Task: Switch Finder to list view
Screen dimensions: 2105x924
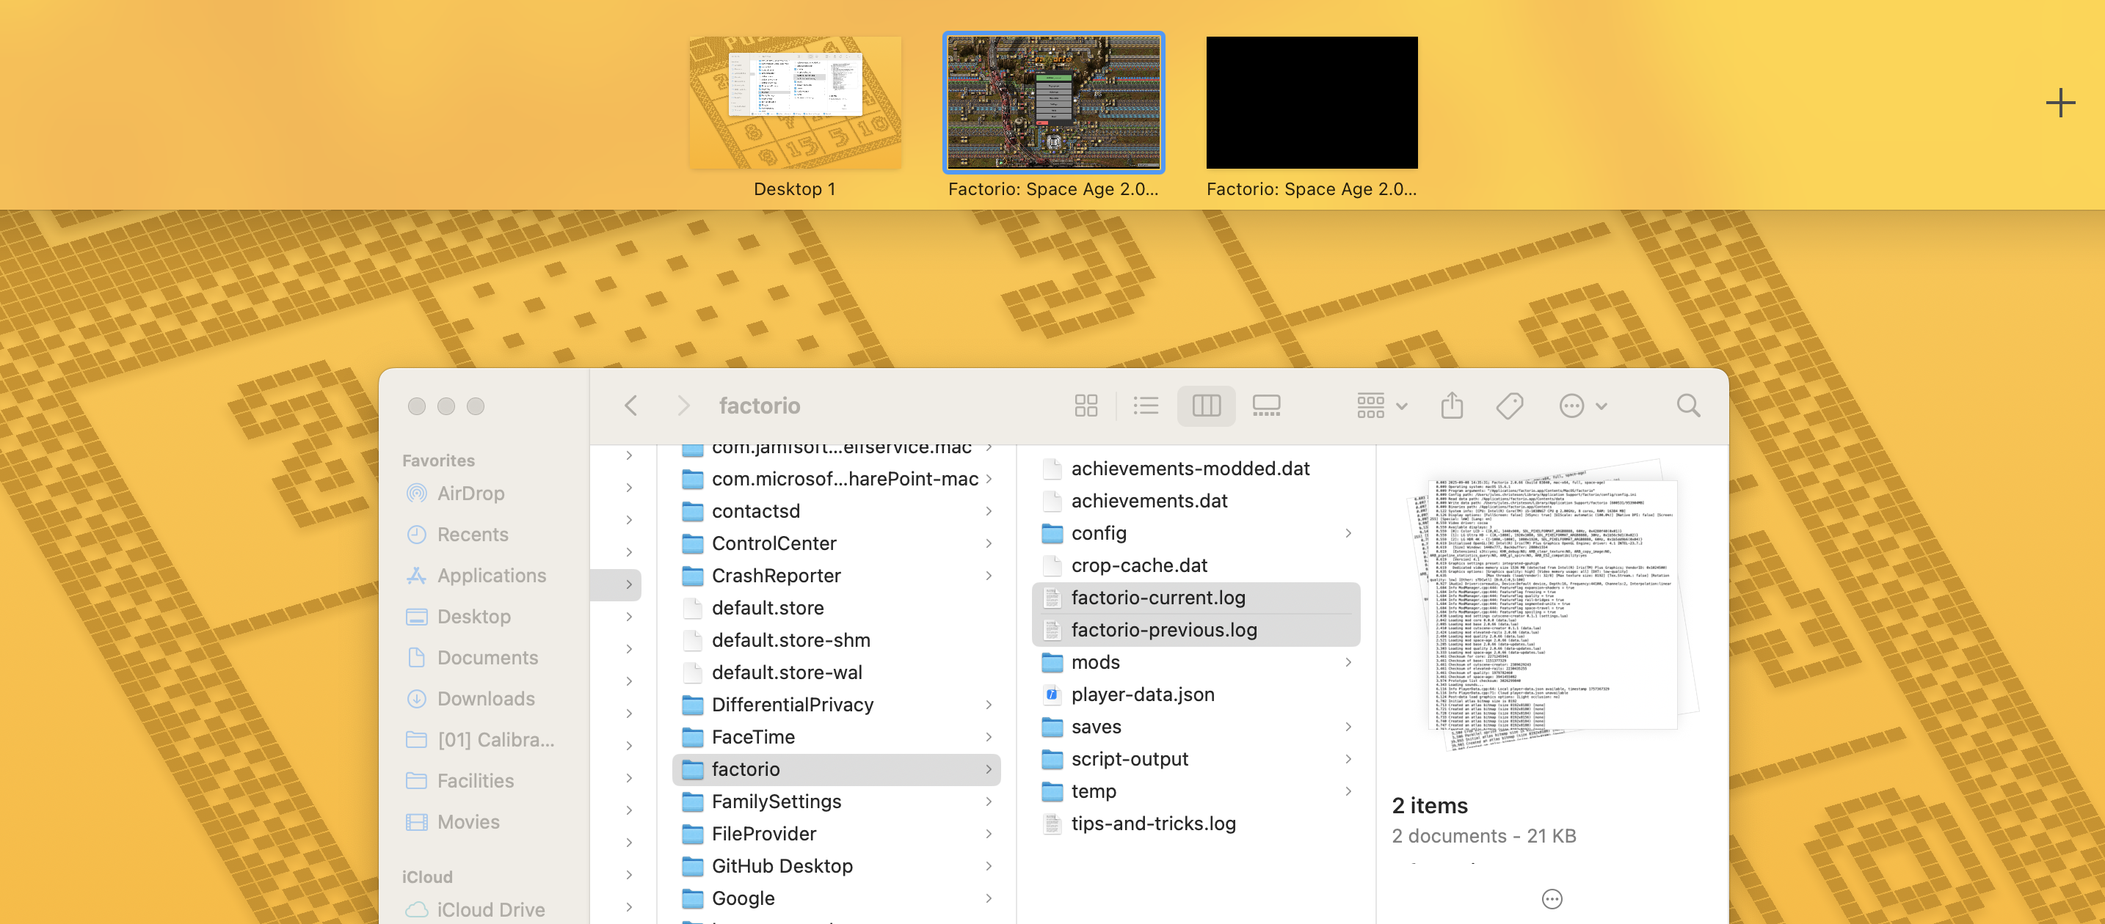Action: pyautogui.click(x=1146, y=406)
